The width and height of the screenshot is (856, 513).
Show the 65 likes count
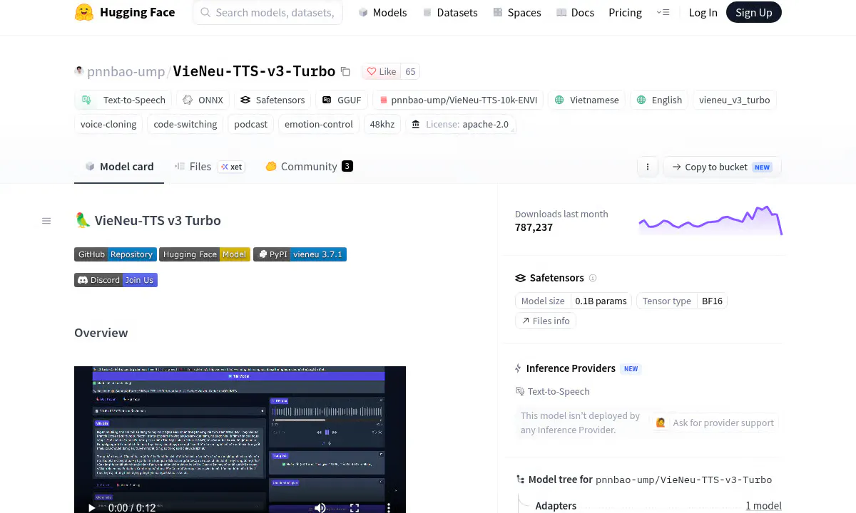coord(410,71)
